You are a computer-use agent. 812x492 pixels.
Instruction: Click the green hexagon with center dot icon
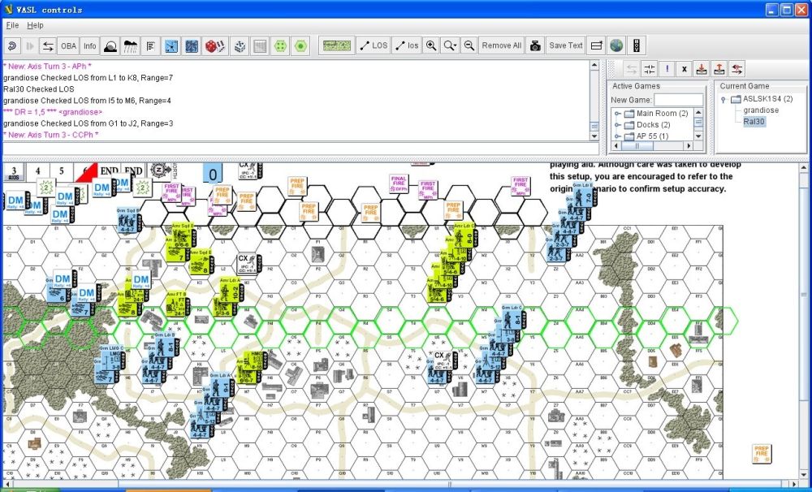pos(300,45)
